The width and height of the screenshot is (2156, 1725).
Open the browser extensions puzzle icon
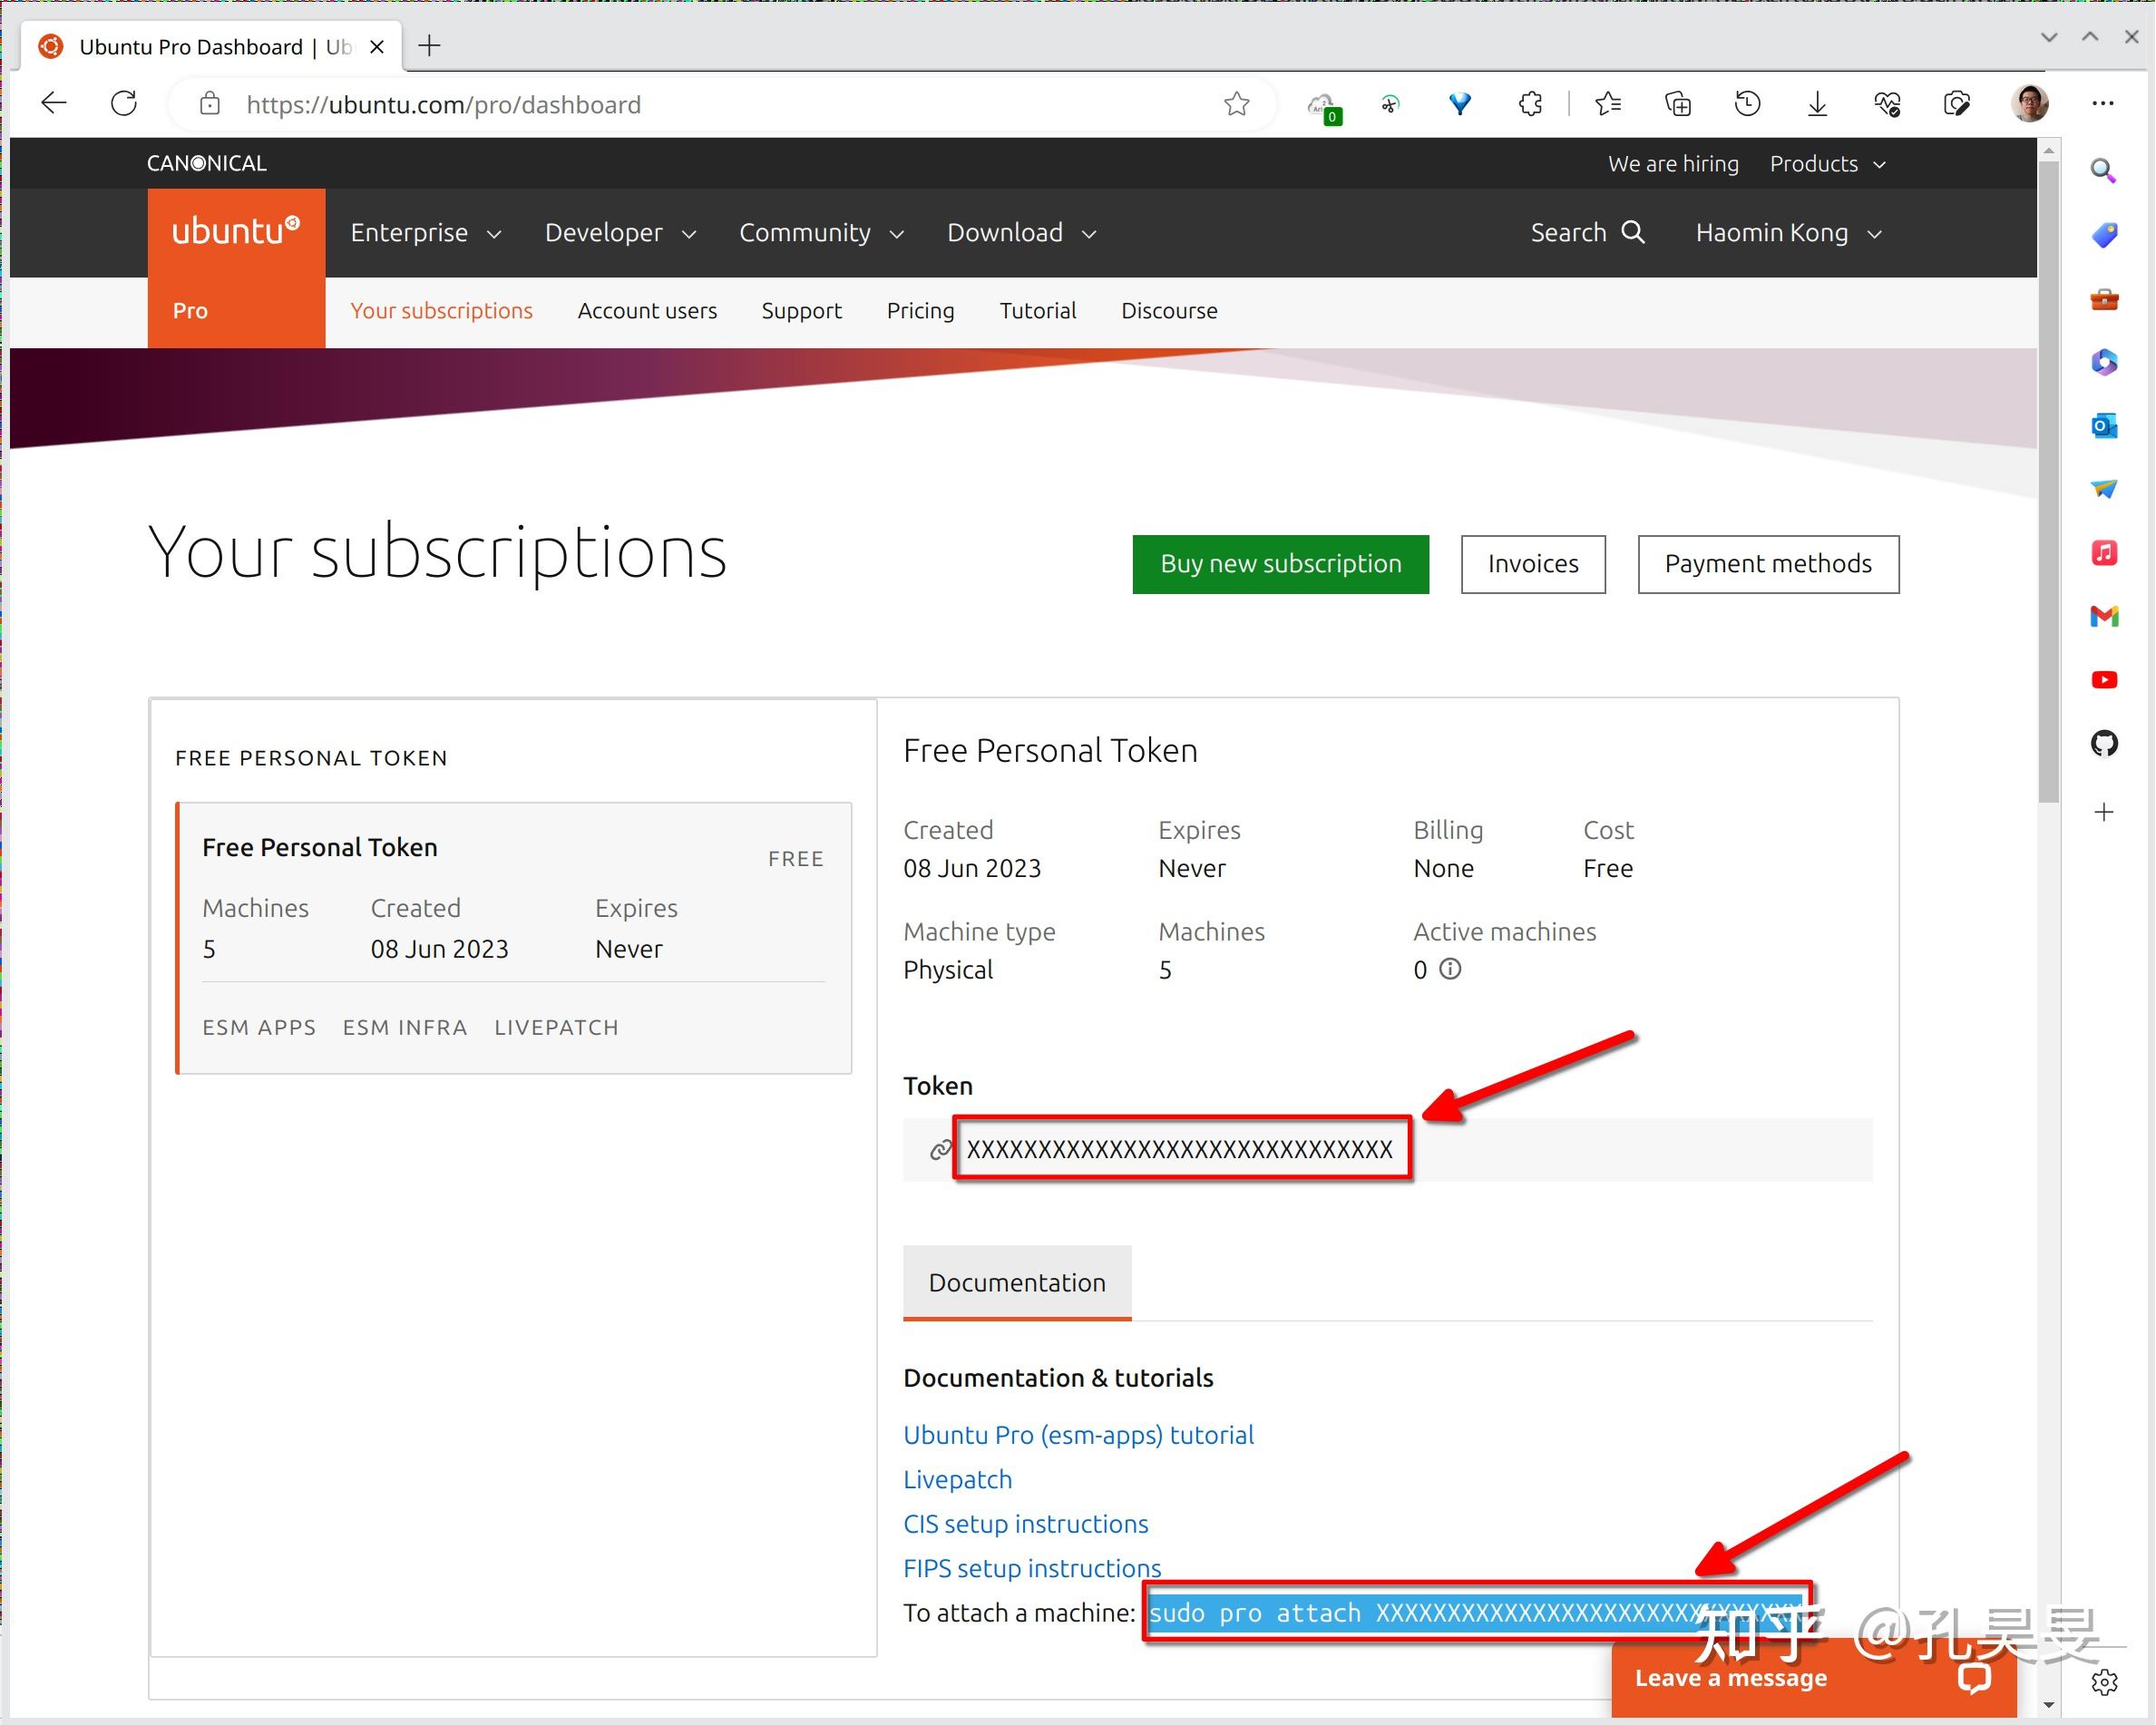[1530, 104]
